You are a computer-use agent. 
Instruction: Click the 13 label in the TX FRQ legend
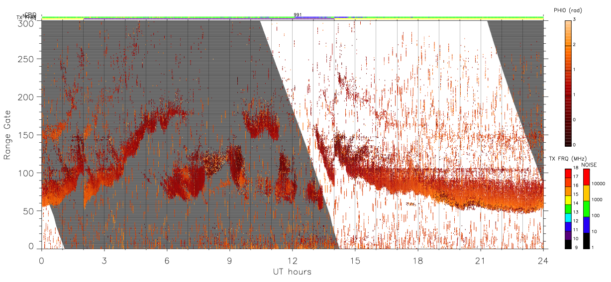tap(576, 212)
